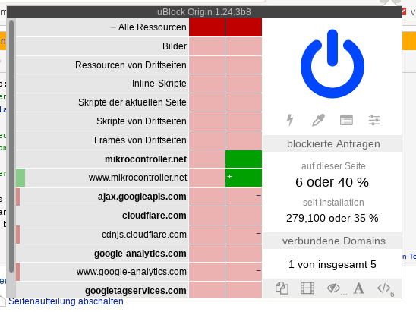
Task: Toggle the popup-blocking switch icon
Action: pos(282,288)
